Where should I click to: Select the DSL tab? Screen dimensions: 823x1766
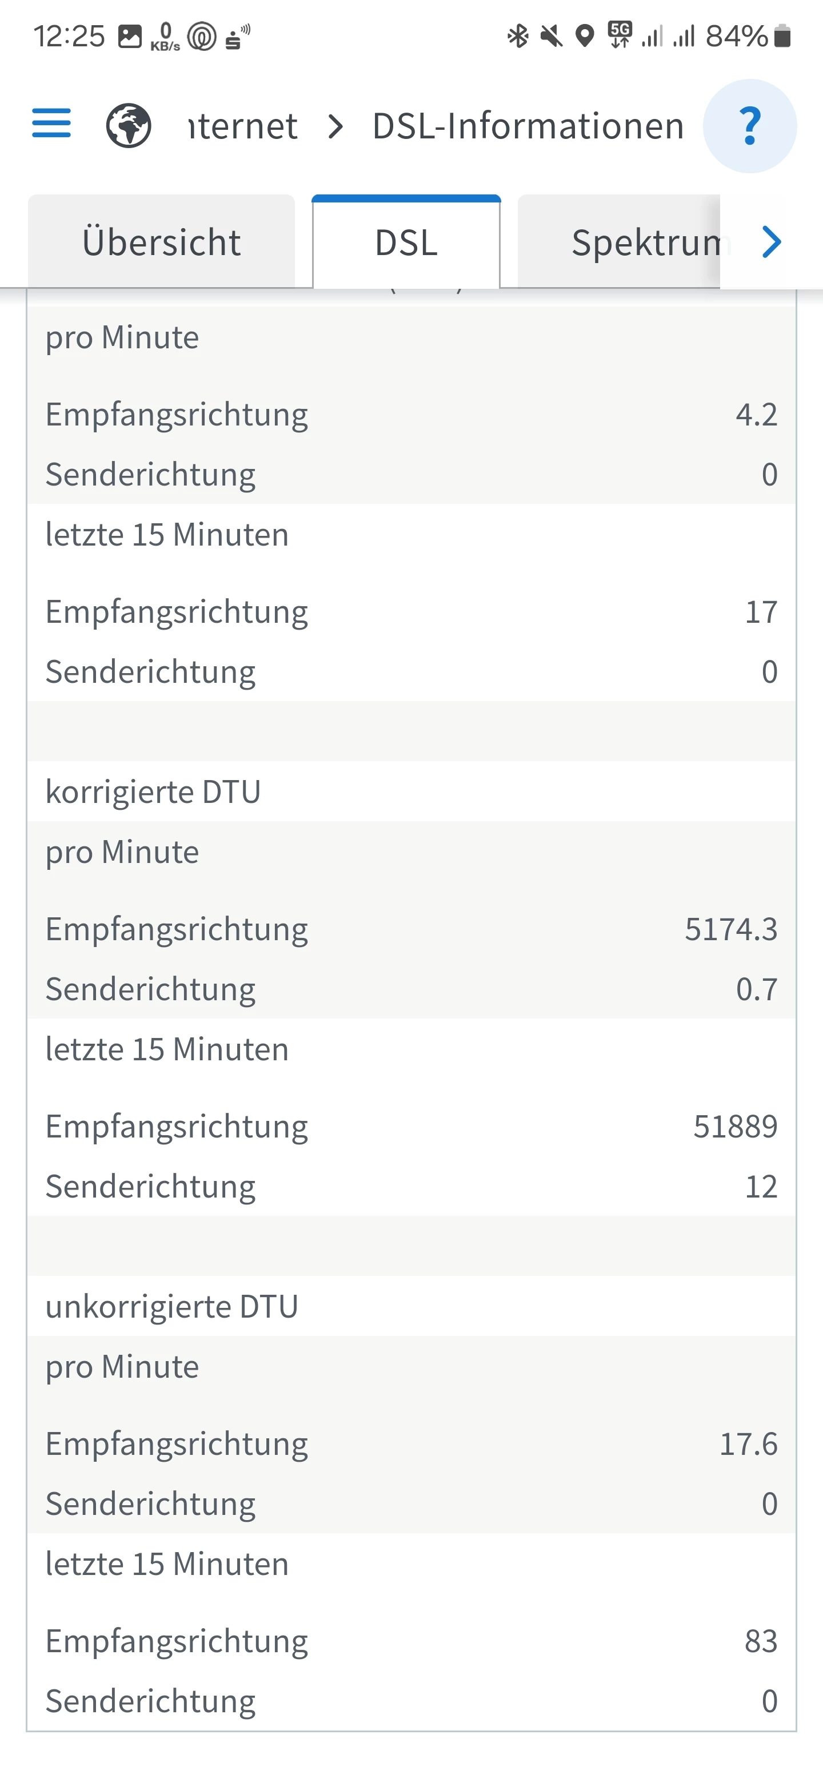406,242
